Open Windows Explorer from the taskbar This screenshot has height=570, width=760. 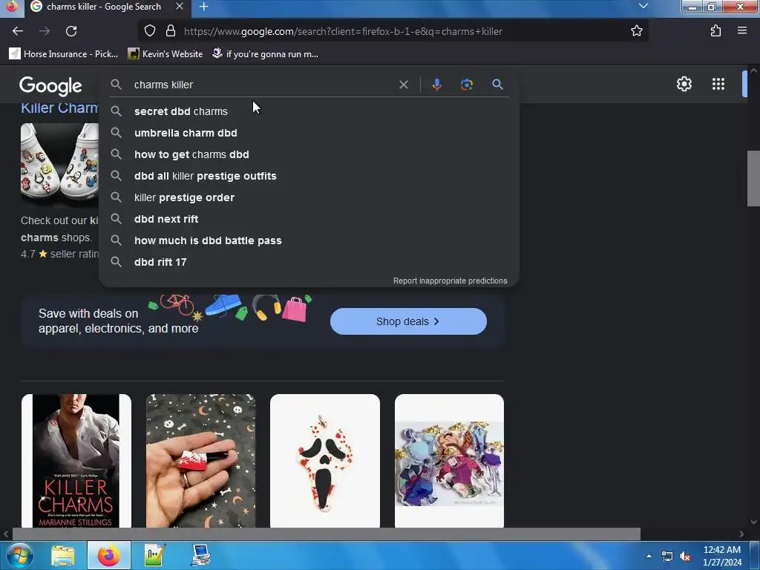pos(63,555)
